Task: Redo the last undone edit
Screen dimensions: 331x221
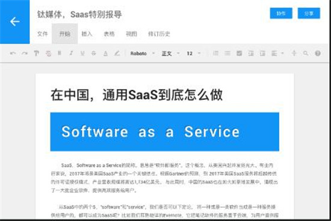Action: click(x=25, y=54)
